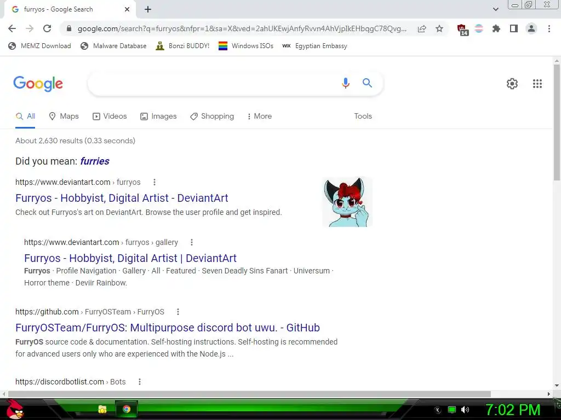Open options for github.com FurryOS result
The height and width of the screenshot is (420, 561).
[x=178, y=312]
